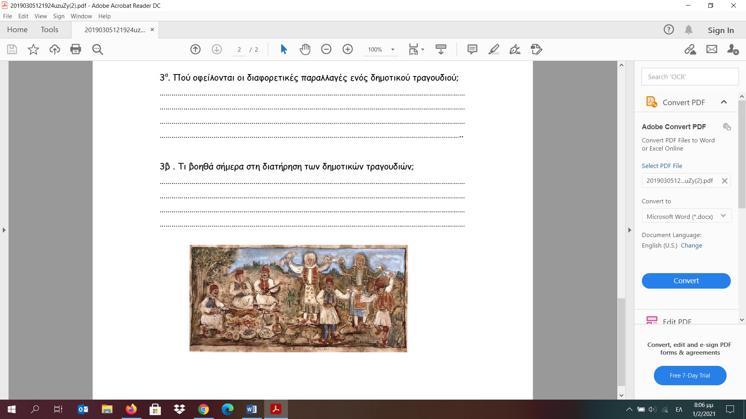Click the page number field
Viewport: 746px width, 419px height.
pyautogui.click(x=239, y=50)
